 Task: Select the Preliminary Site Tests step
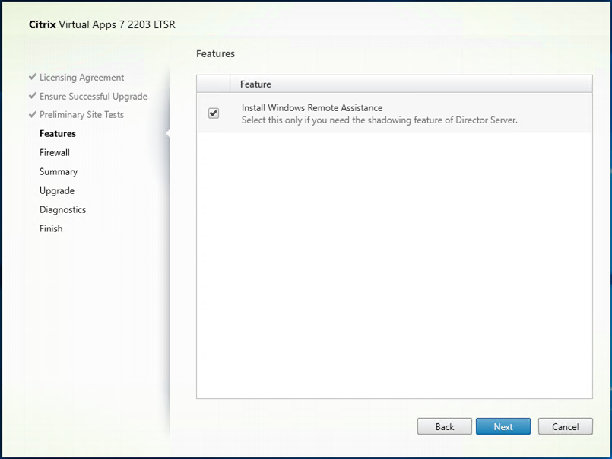[81, 114]
